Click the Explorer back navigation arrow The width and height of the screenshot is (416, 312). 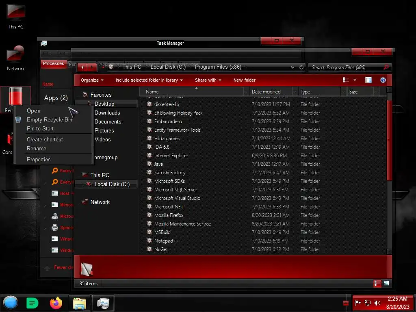pyautogui.click(x=82, y=67)
